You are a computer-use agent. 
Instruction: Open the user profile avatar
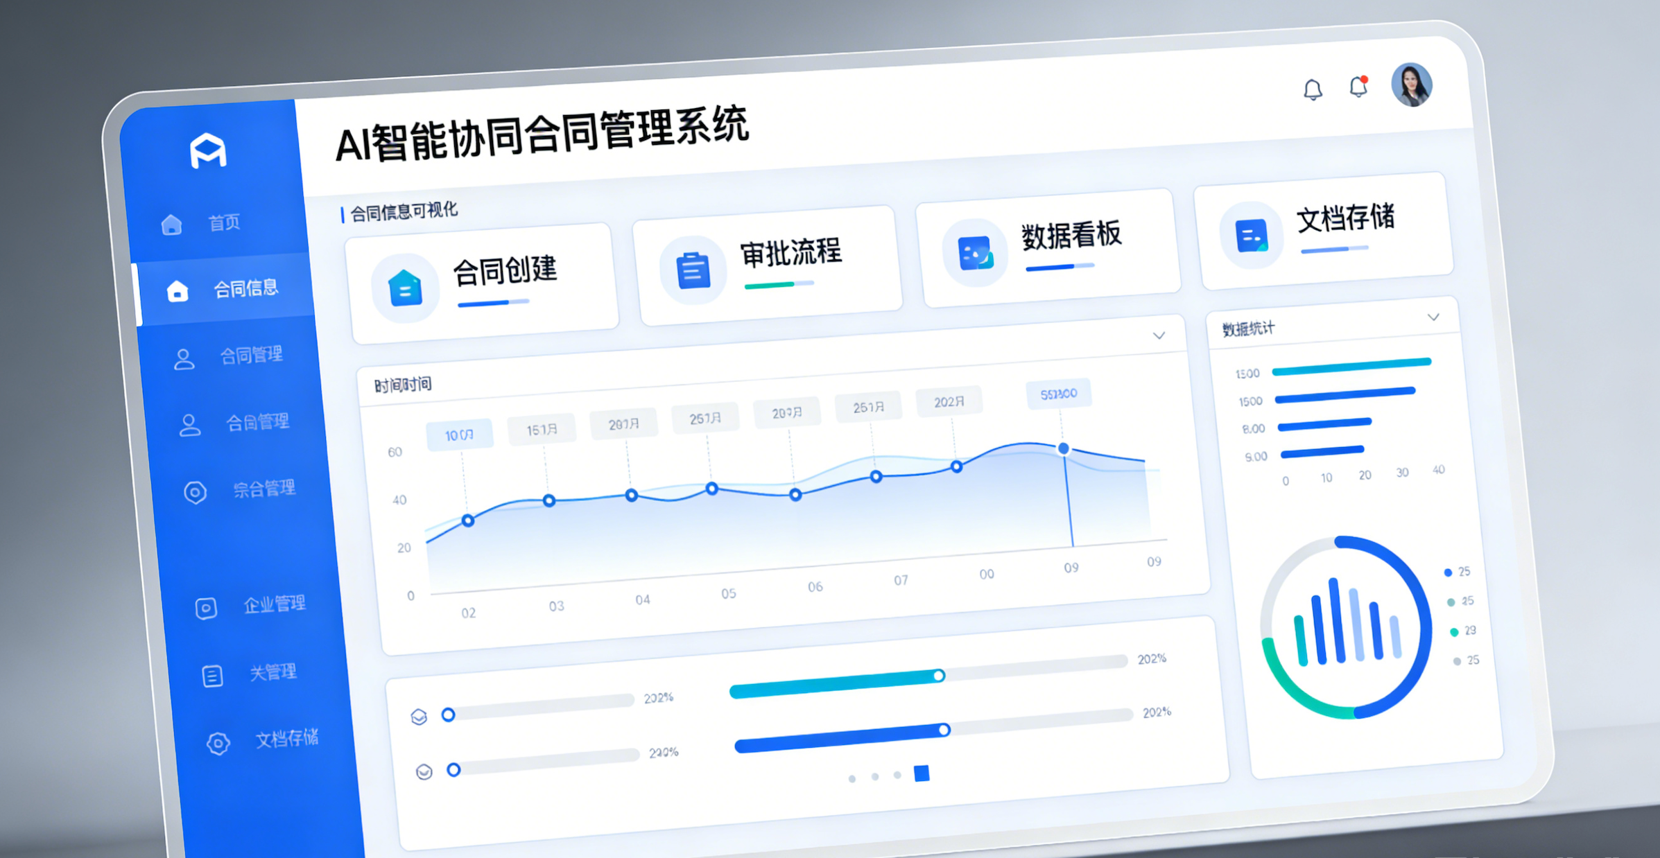(x=1412, y=85)
